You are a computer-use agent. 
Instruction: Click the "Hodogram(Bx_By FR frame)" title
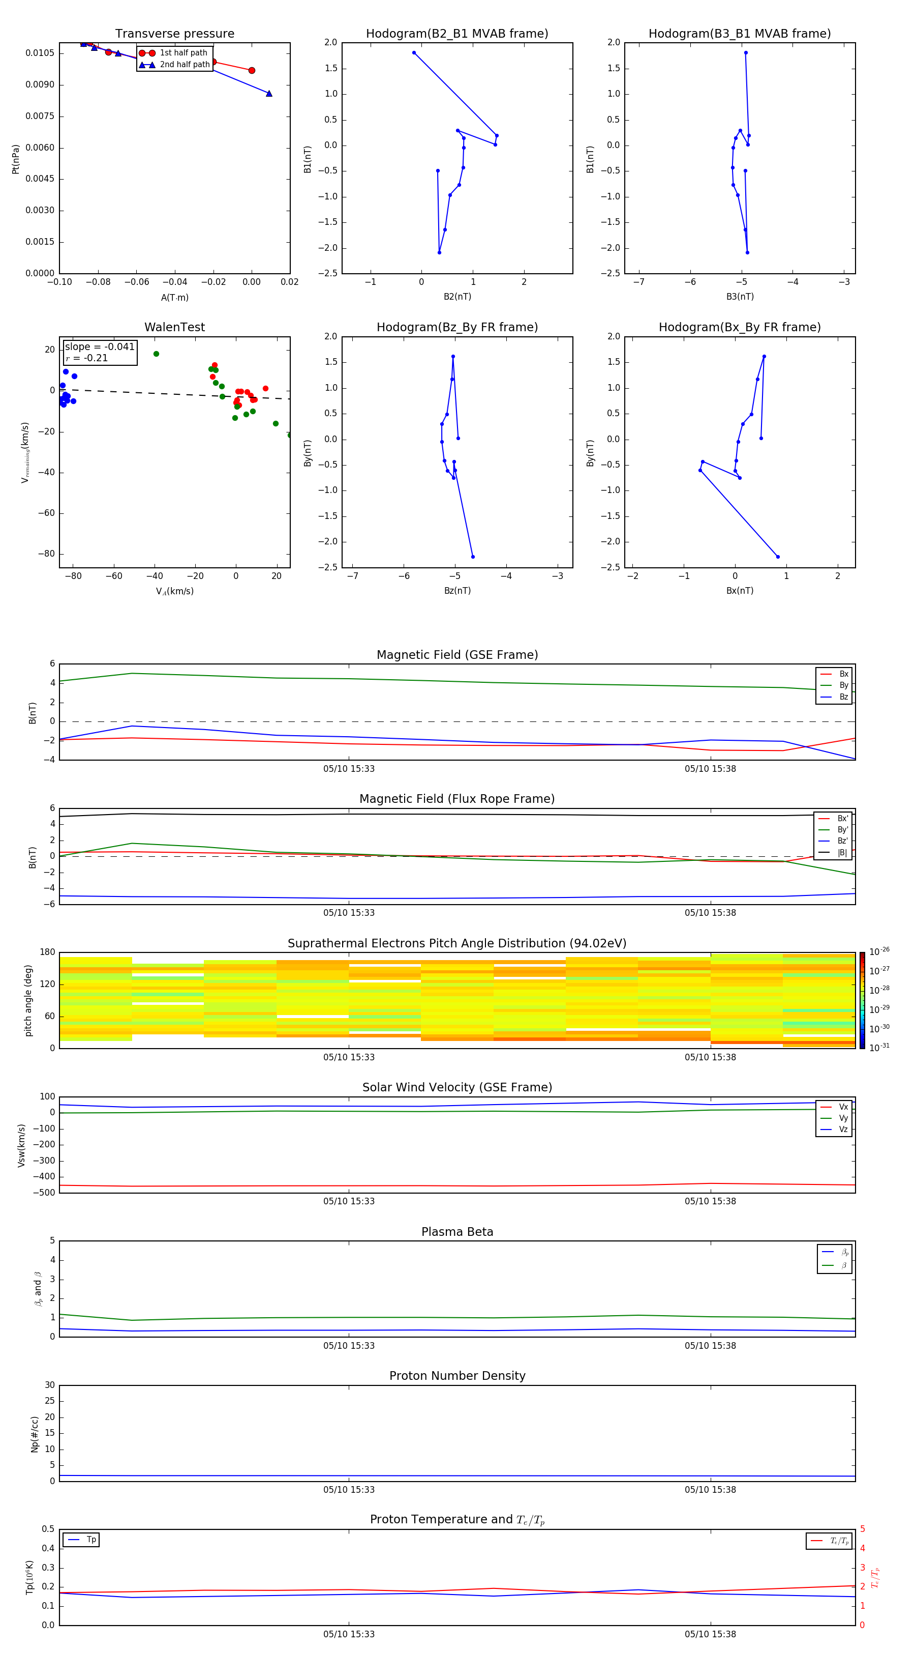click(x=739, y=327)
